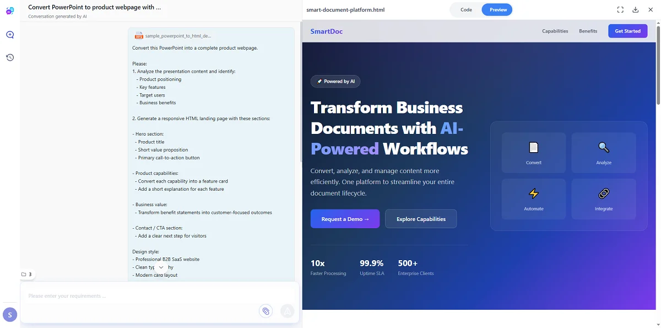Open Benefits nav link
The width and height of the screenshot is (661, 328).
[x=588, y=31]
